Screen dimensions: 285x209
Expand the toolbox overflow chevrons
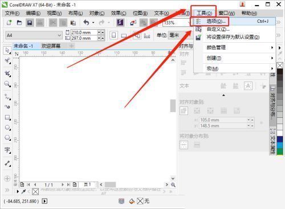[7, 190]
